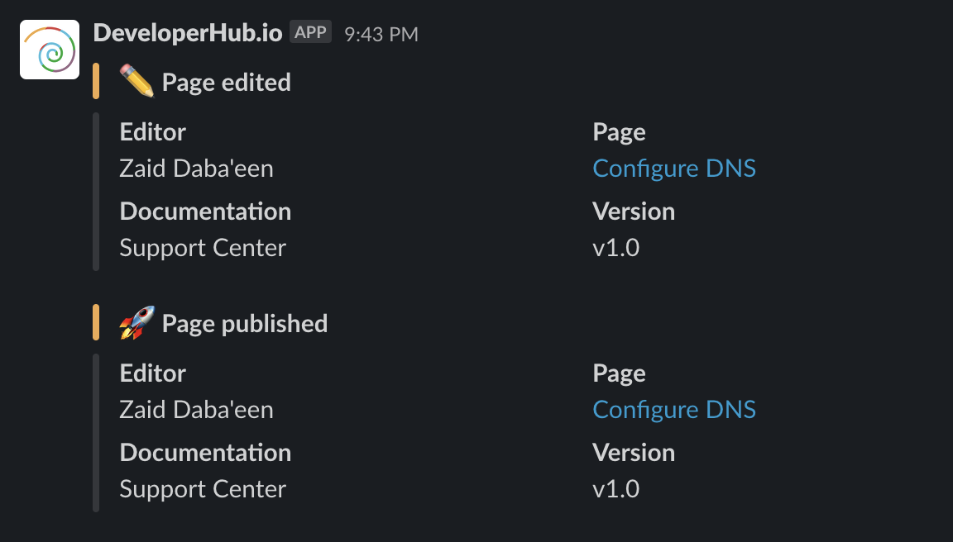Image resolution: width=953 pixels, height=542 pixels.
Task: Click the Page edited heading
Action: [x=226, y=82]
